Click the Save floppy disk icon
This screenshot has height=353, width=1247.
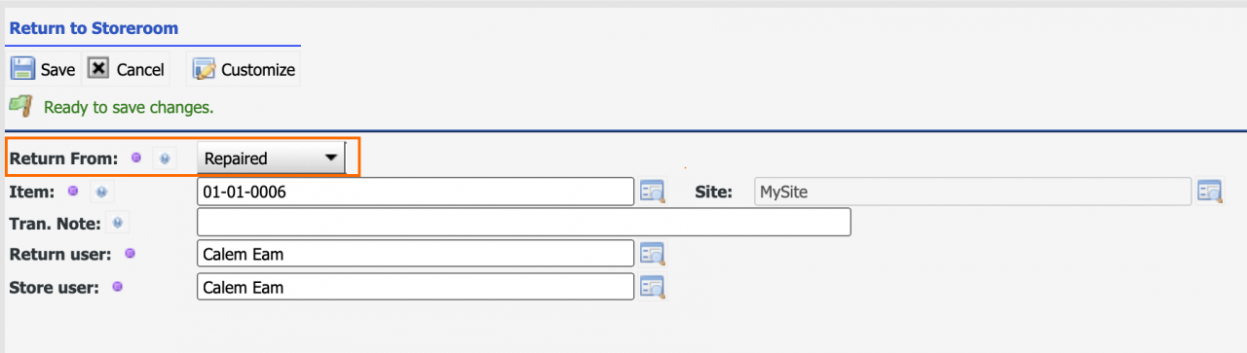(23, 69)
